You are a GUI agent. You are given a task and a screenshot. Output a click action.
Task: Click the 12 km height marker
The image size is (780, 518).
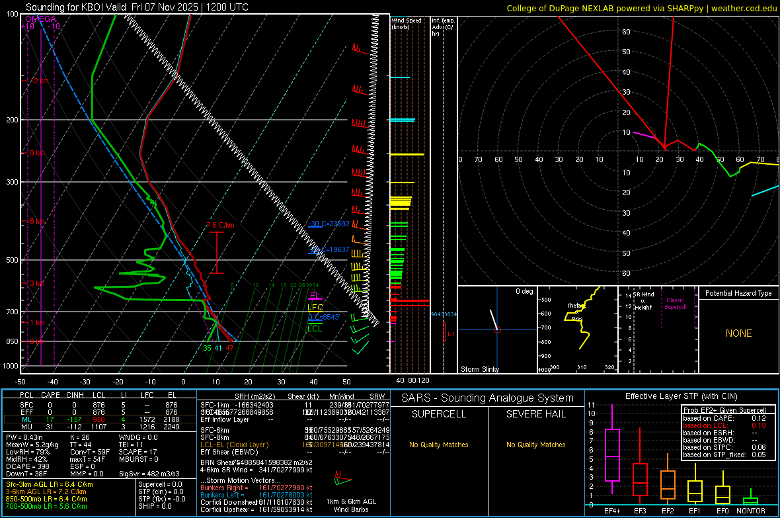[38, 81]
